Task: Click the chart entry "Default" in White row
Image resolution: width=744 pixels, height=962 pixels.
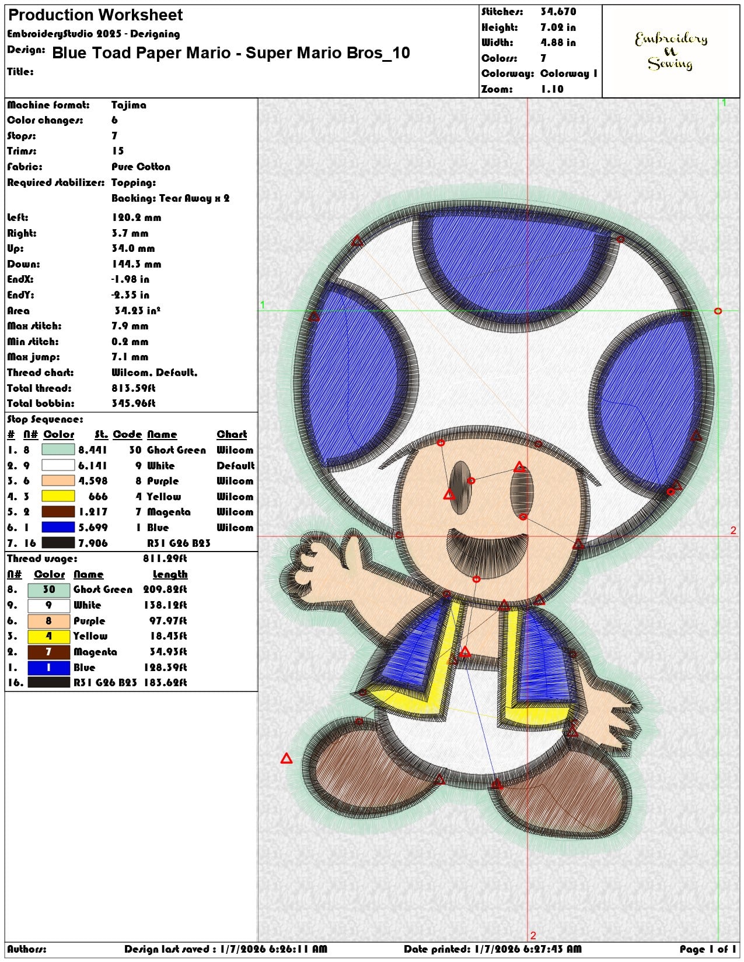Action: point(236,466)
